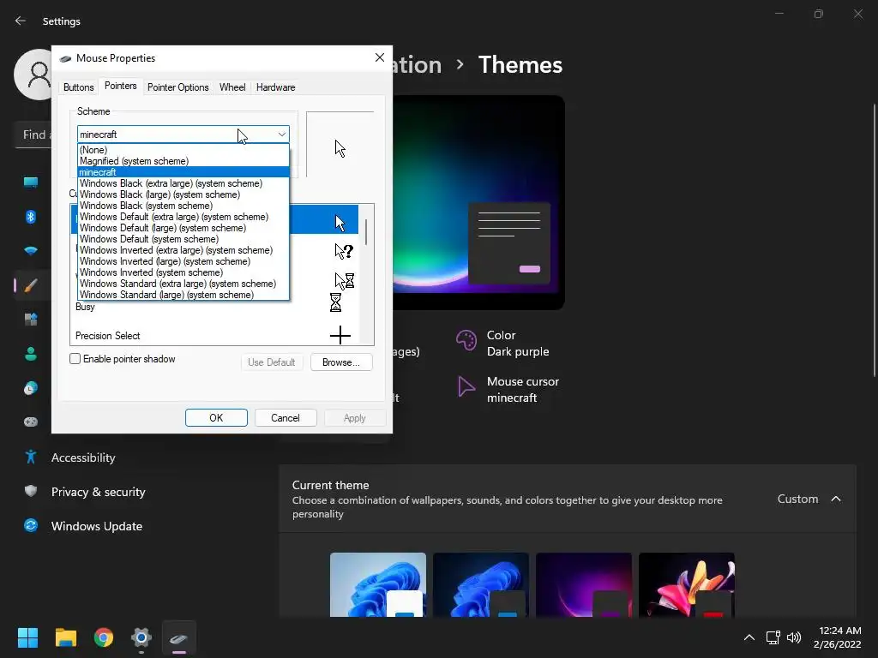
Task: Click the user profile avatar in Settings
Action: pos(33,75)
